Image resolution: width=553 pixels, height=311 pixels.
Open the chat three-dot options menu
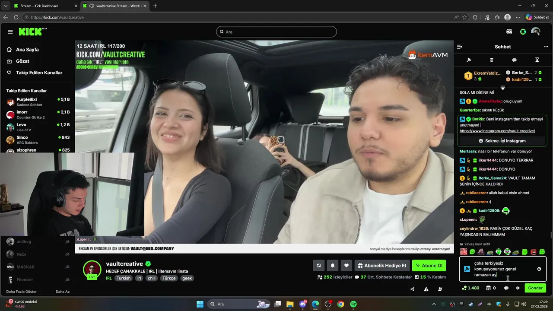click(x=546, y=47)
